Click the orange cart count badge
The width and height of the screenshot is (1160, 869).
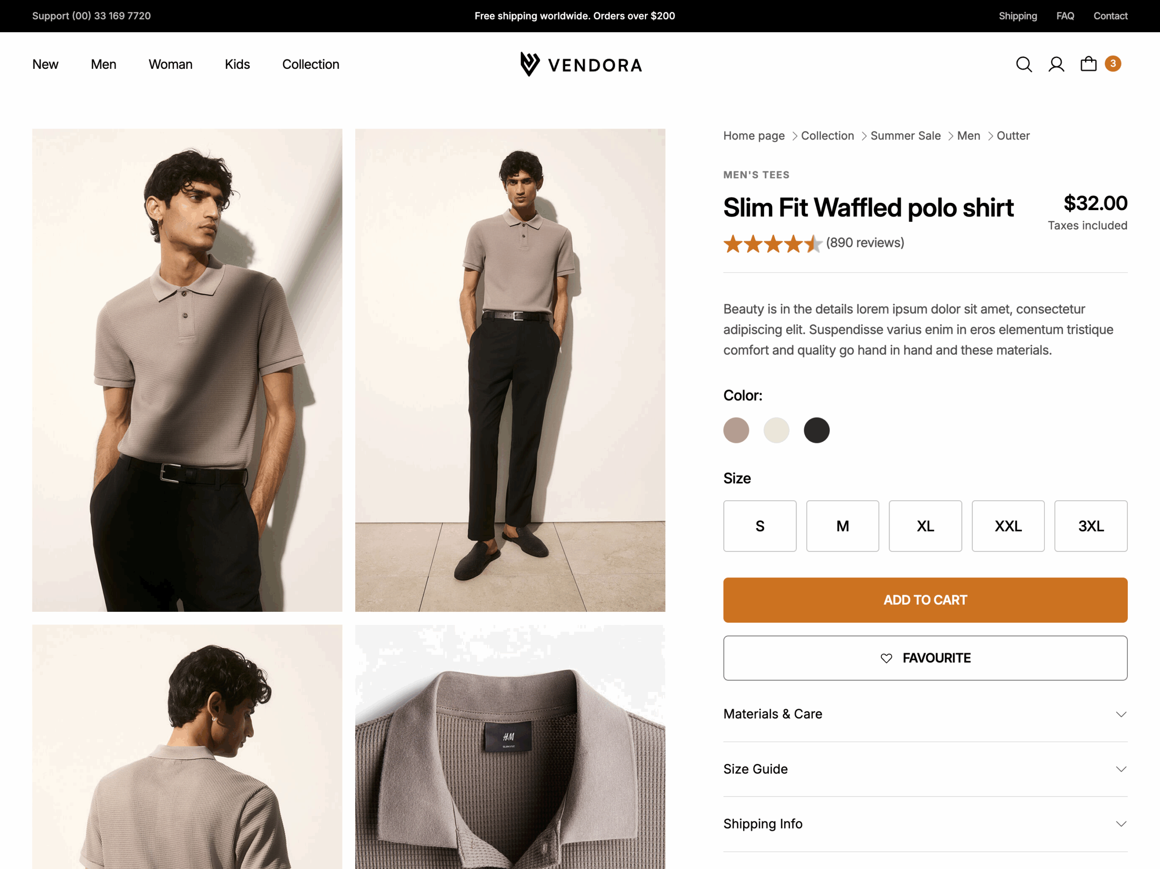tap(1113, 63)
